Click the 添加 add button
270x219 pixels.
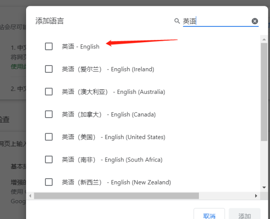244,215
